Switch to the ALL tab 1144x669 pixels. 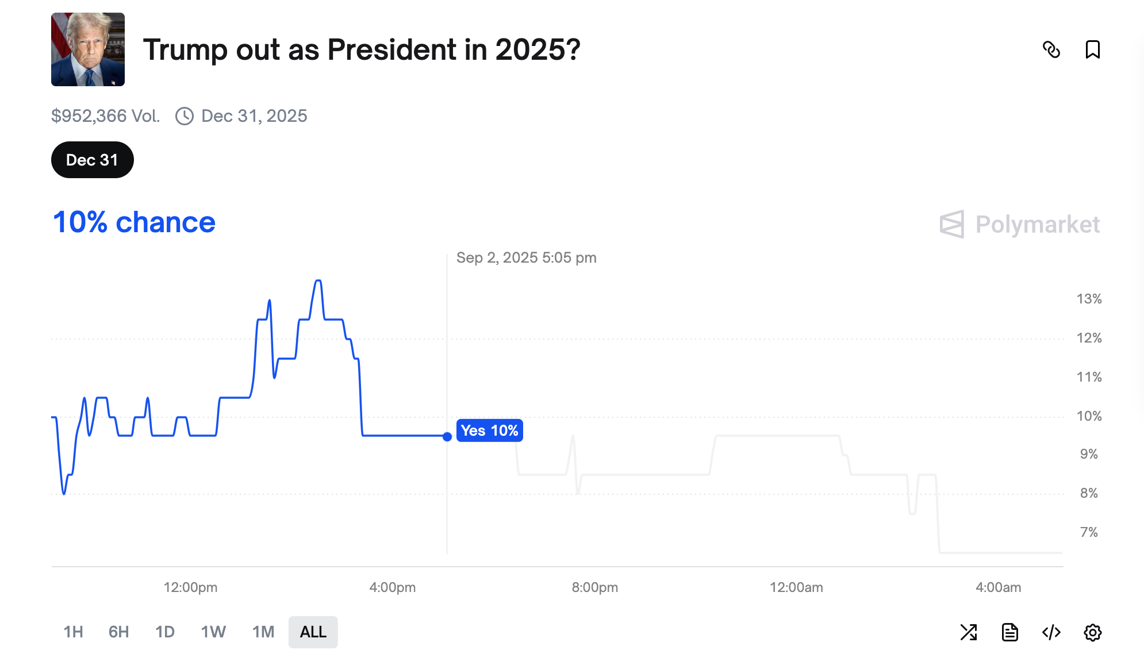(312, 631)
